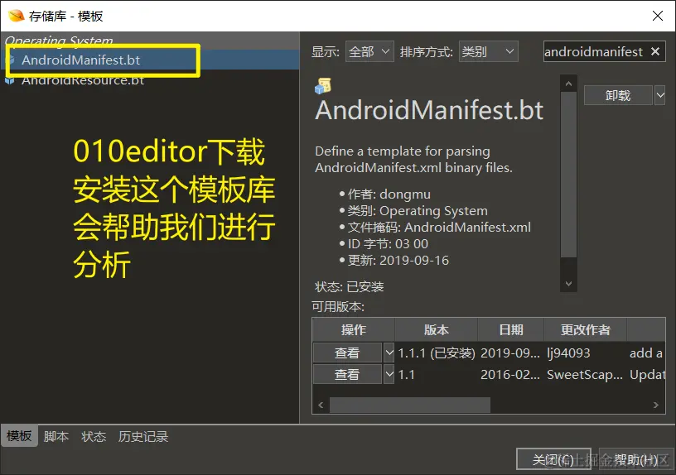Click the versions table right scroll arrow
676x475 pixels.
[x=656, y=405]
